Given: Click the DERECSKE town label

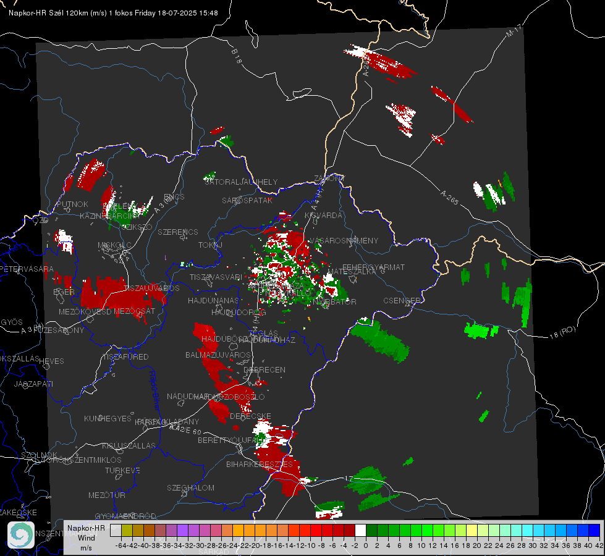Looking at the screenshot, I should 250,416.
